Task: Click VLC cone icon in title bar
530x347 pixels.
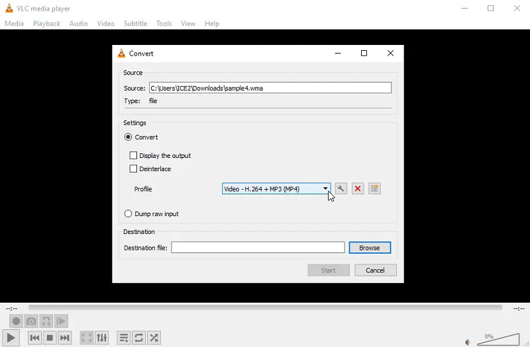Action: pos(9,9)
